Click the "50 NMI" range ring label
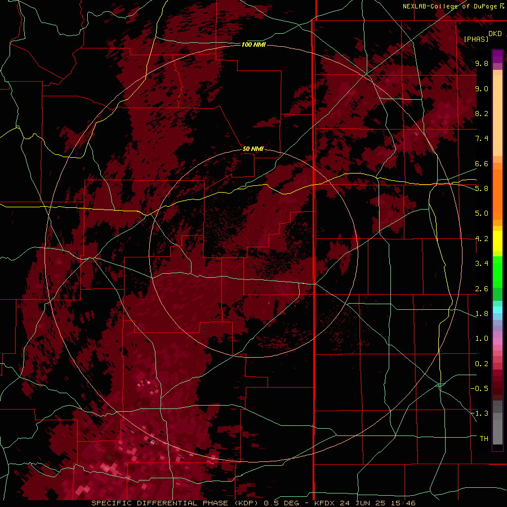 pyautogui.click(x=253, y=149)
